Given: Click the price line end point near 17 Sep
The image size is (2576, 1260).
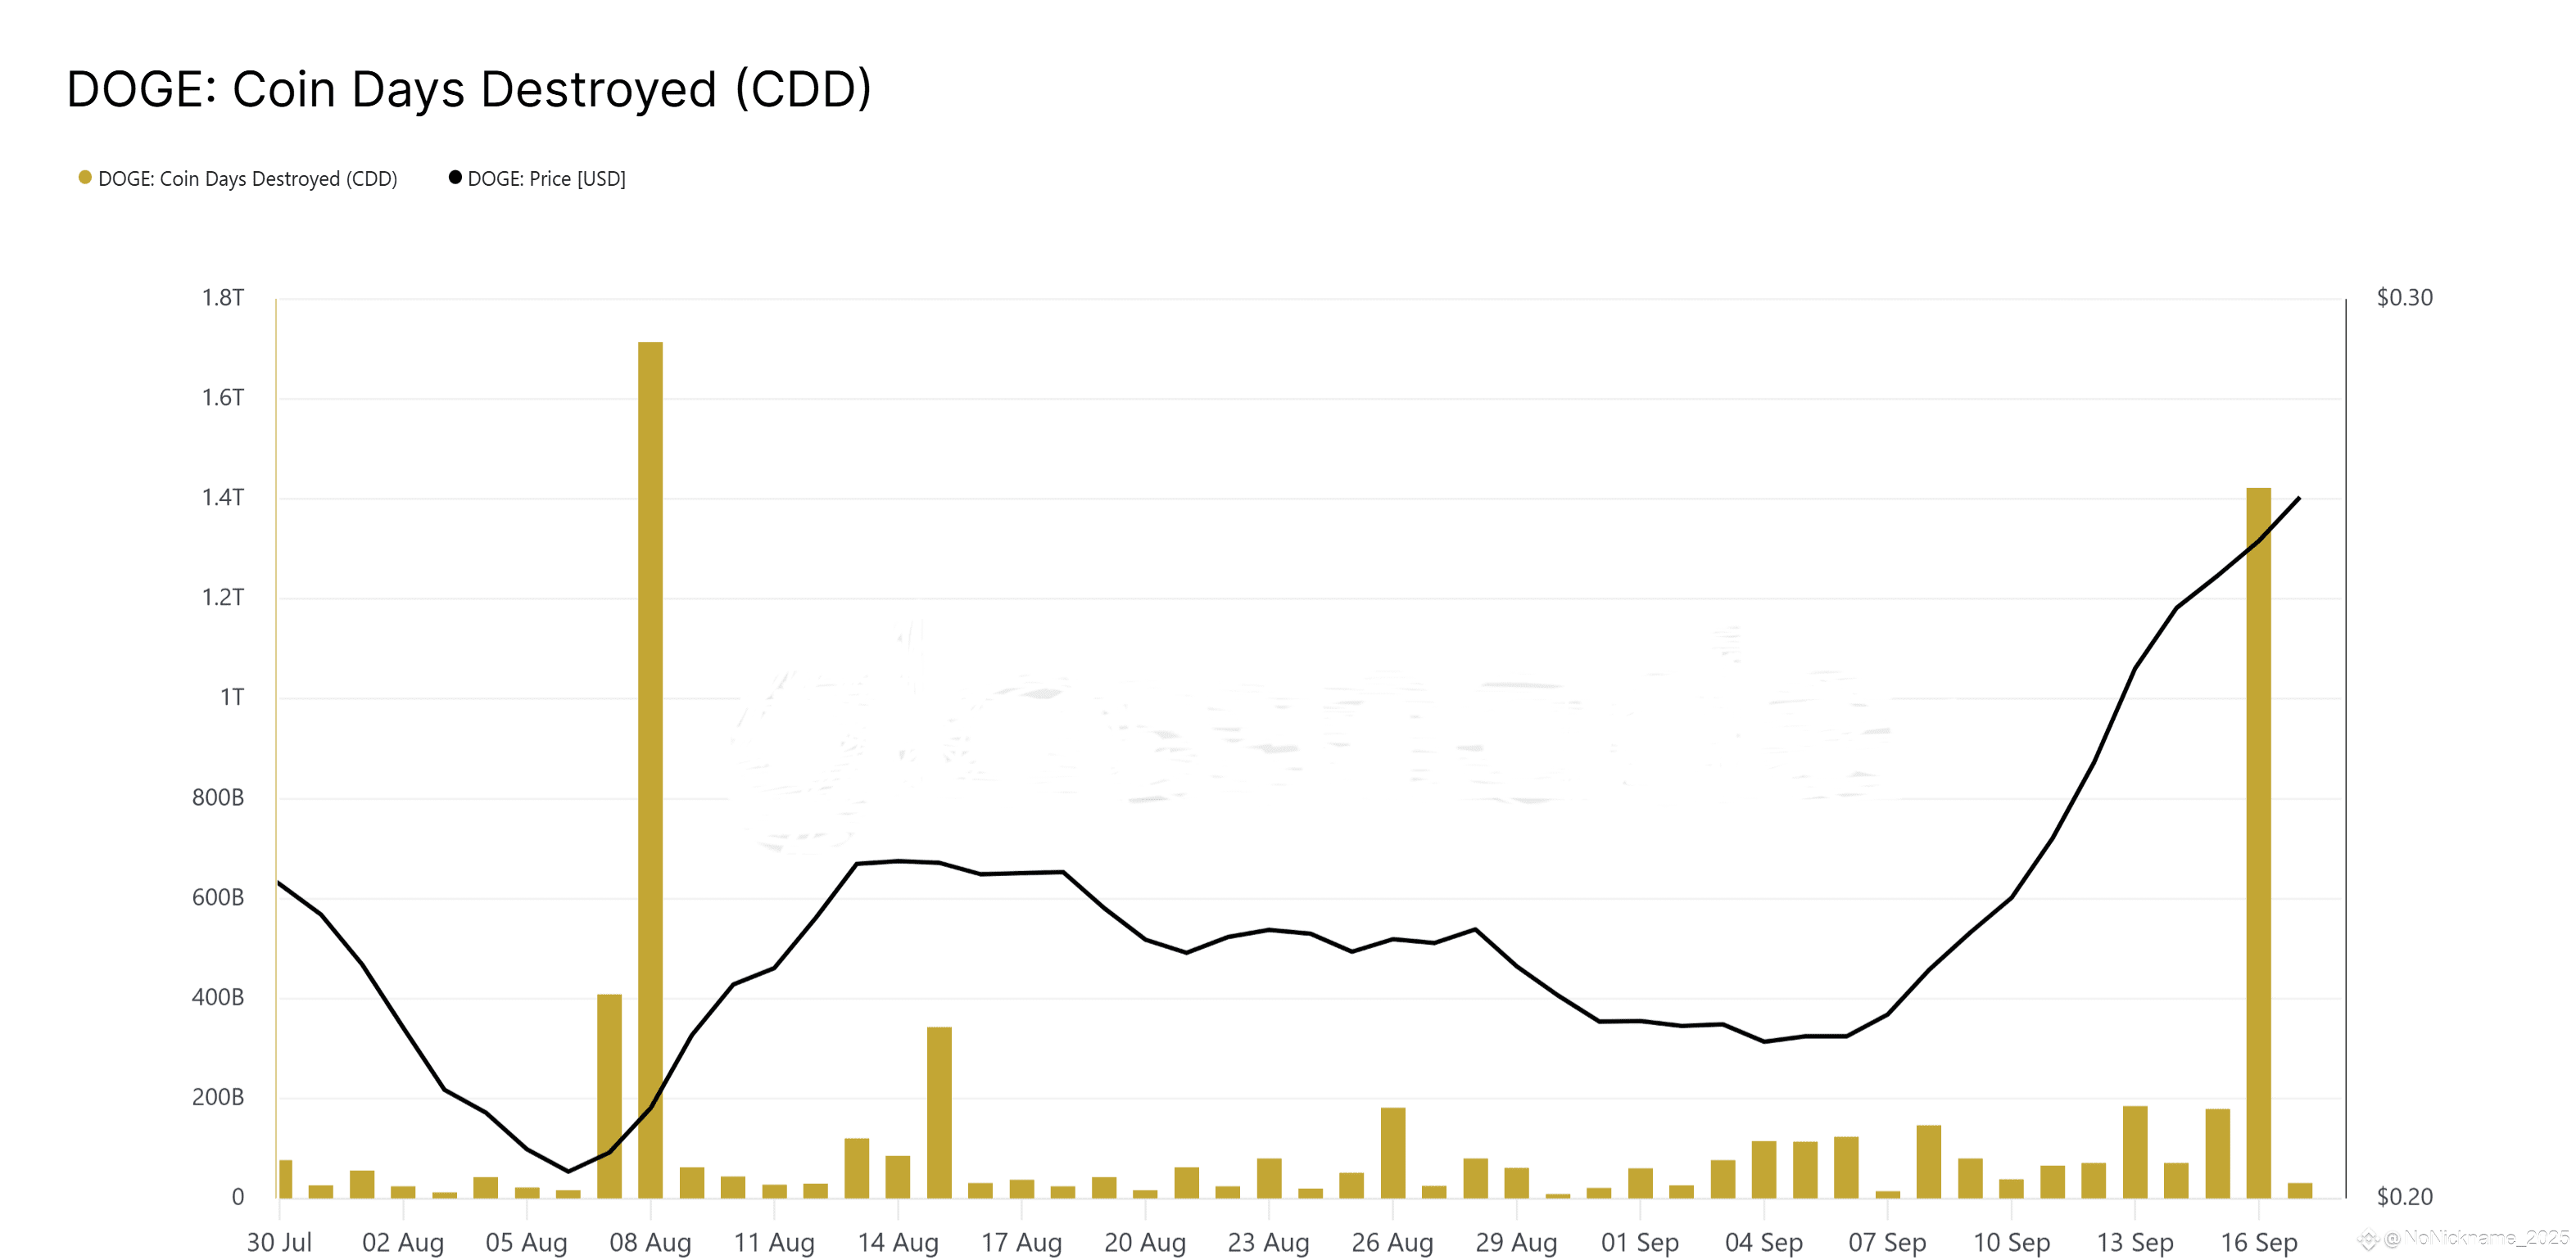Looking at the screenshot, I should click(2299, 498).
